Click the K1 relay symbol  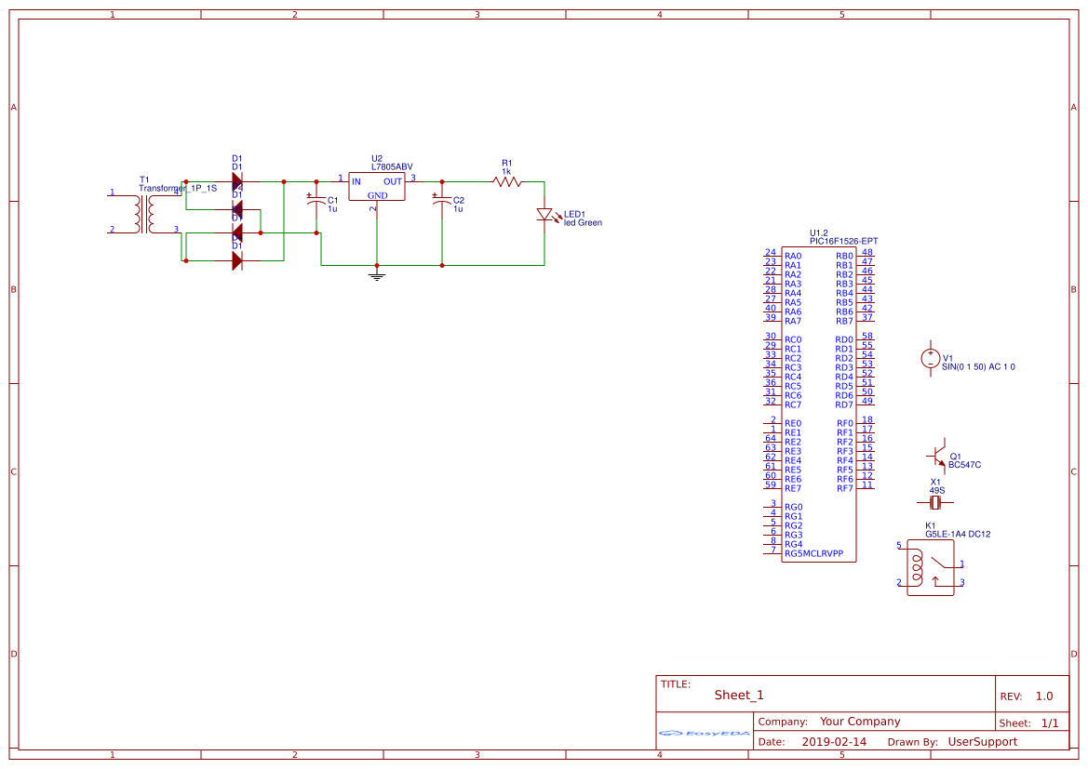click(931, 568)
